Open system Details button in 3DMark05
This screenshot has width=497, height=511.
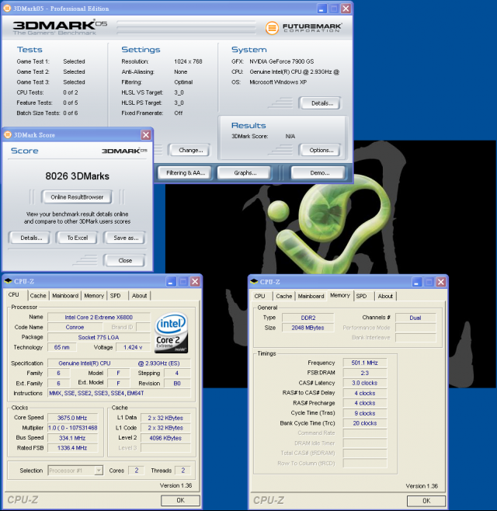point(320,103)
